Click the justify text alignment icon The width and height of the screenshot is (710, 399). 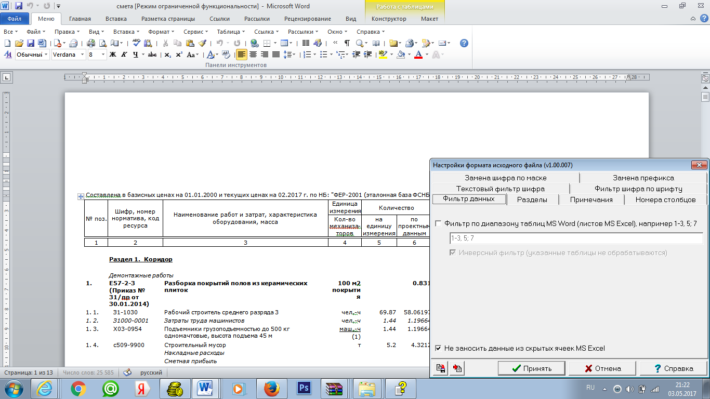tap(276, 55)
